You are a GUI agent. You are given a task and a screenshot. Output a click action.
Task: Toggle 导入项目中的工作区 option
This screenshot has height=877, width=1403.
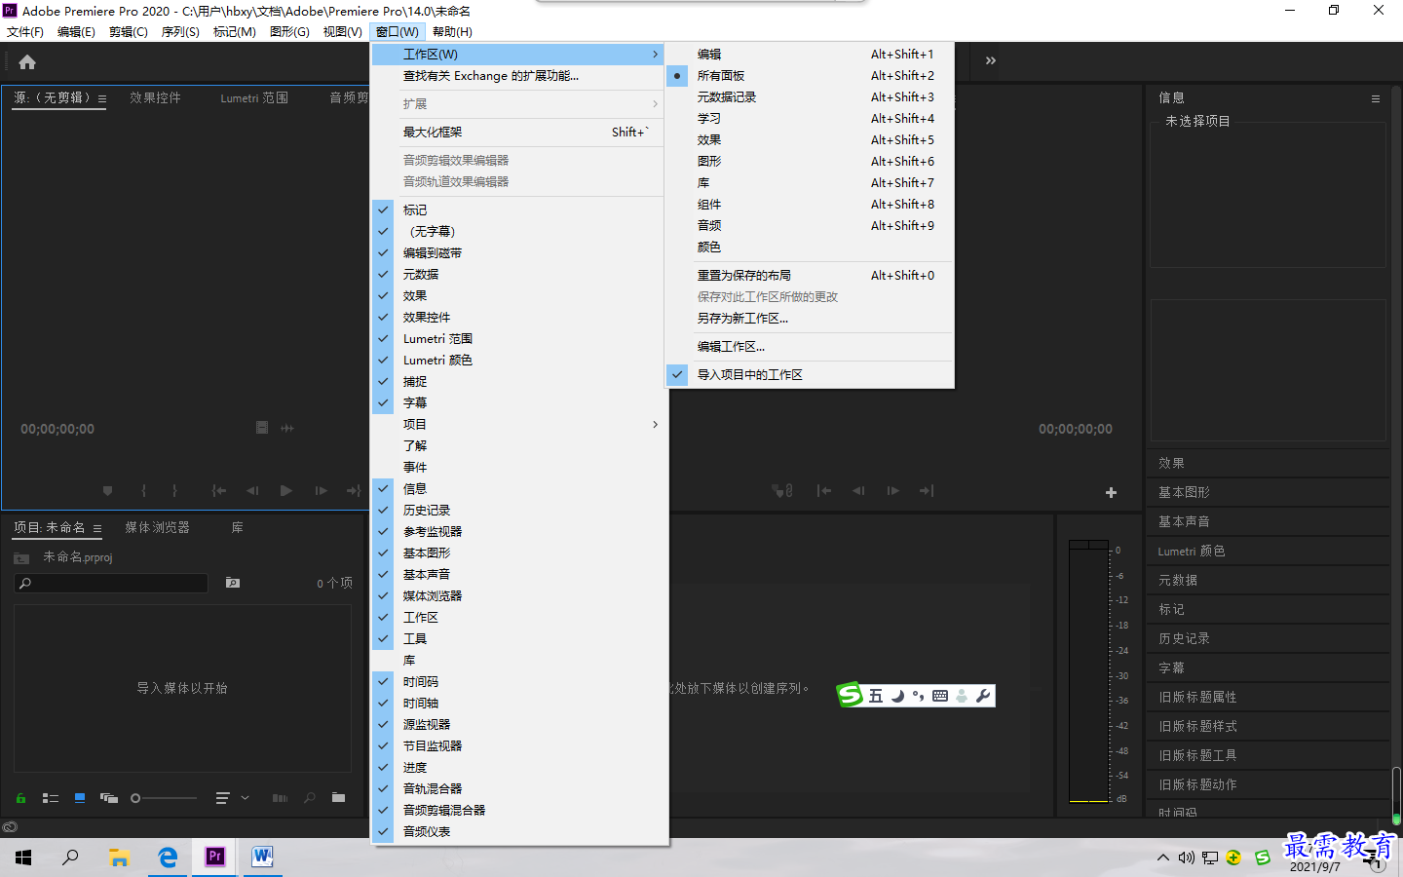pyautogui.click(x=810, y=374)
